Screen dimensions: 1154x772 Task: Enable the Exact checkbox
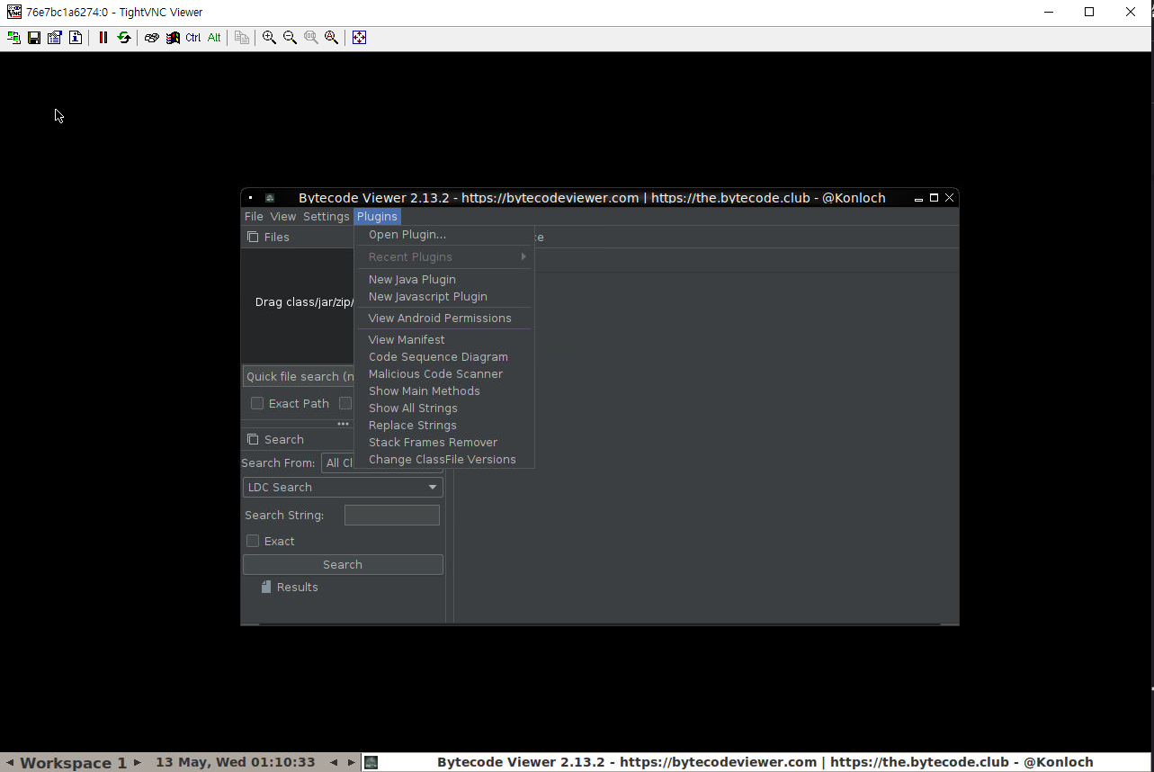[253, 542]
